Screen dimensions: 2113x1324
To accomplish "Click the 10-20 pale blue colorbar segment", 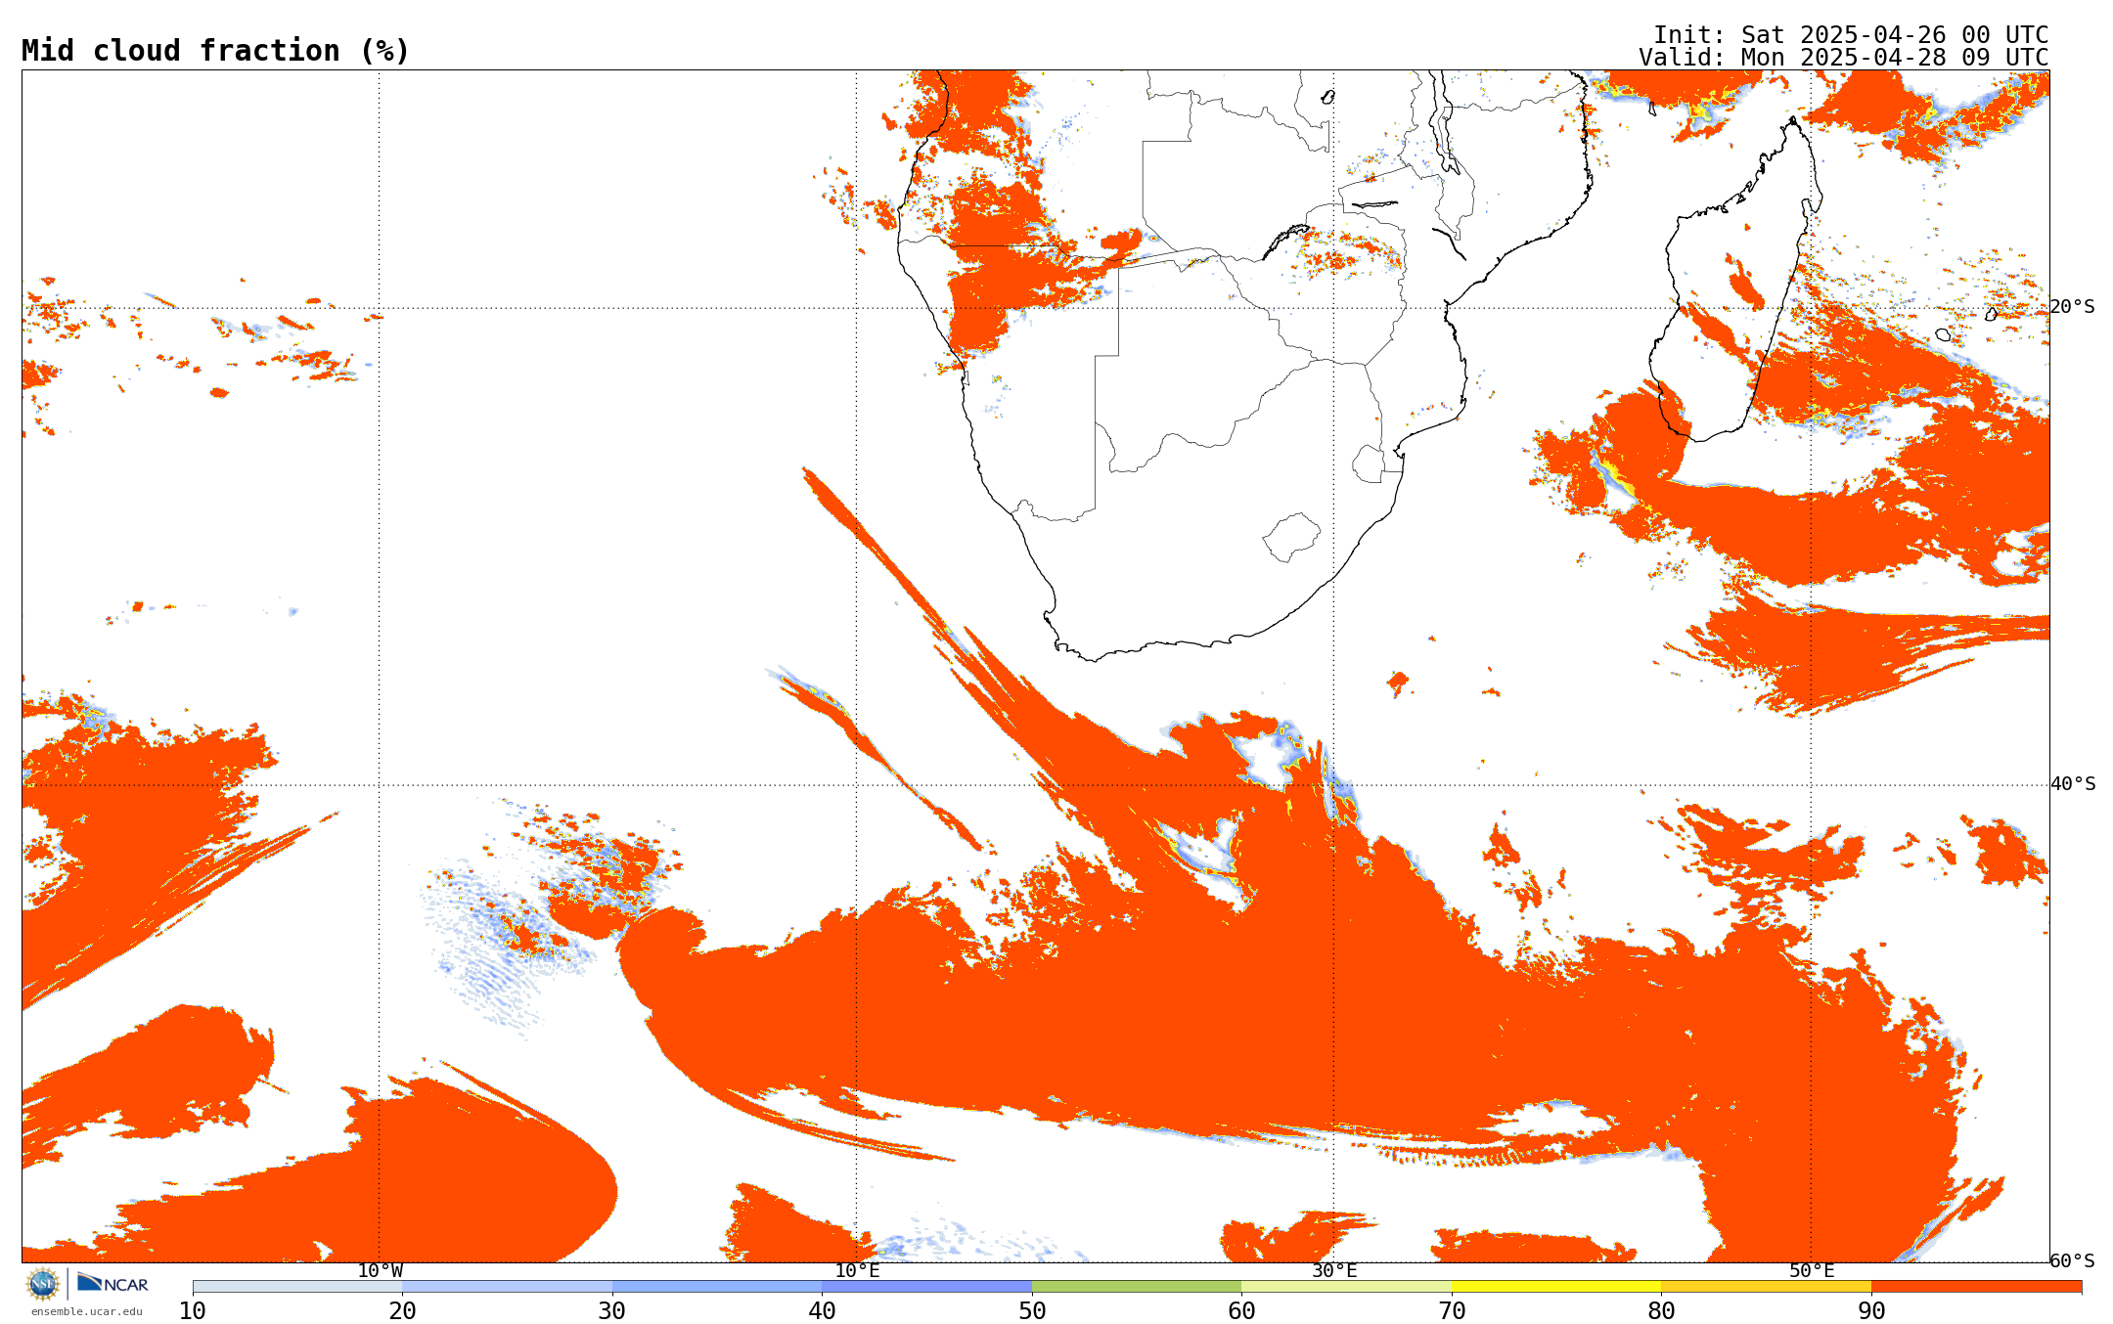I will tap(297, 1287).
